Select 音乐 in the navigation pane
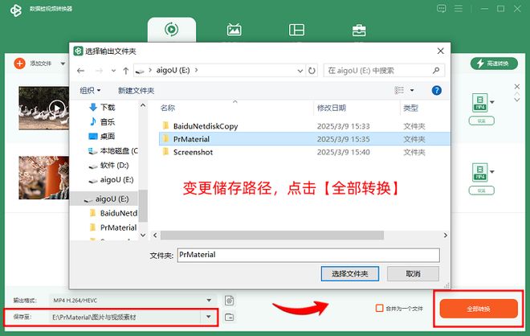The image size is (530, 336). point(107,121)
